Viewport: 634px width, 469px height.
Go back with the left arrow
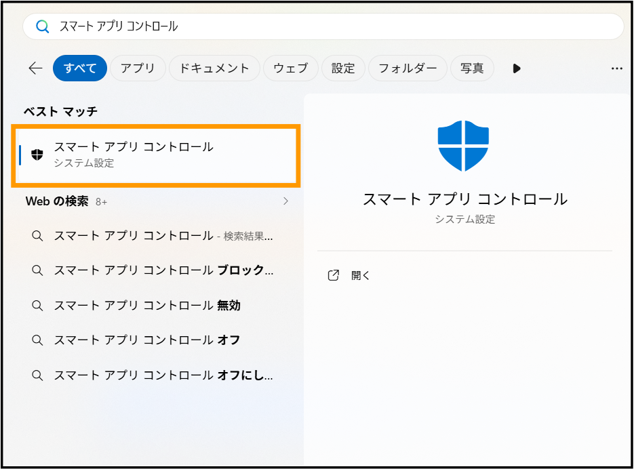35,68
